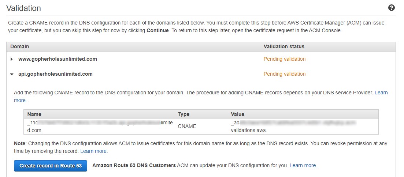Click the Value header in CNAME table

pos(237,114)
